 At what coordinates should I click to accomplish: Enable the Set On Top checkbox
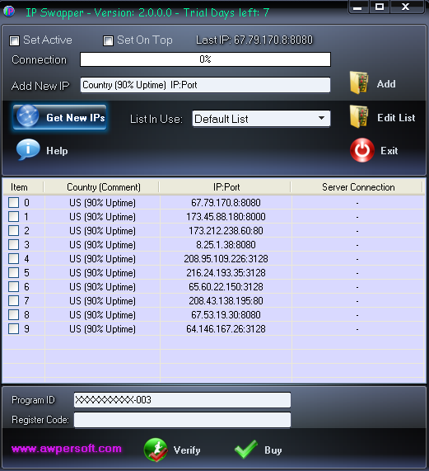pyautogui.click(x=108, y=40)
